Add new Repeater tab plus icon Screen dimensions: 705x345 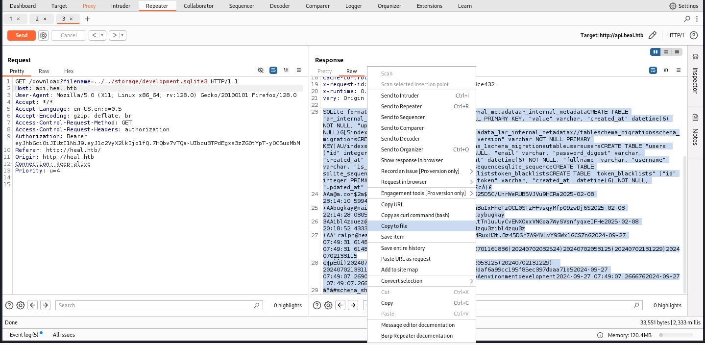point(87,19)
